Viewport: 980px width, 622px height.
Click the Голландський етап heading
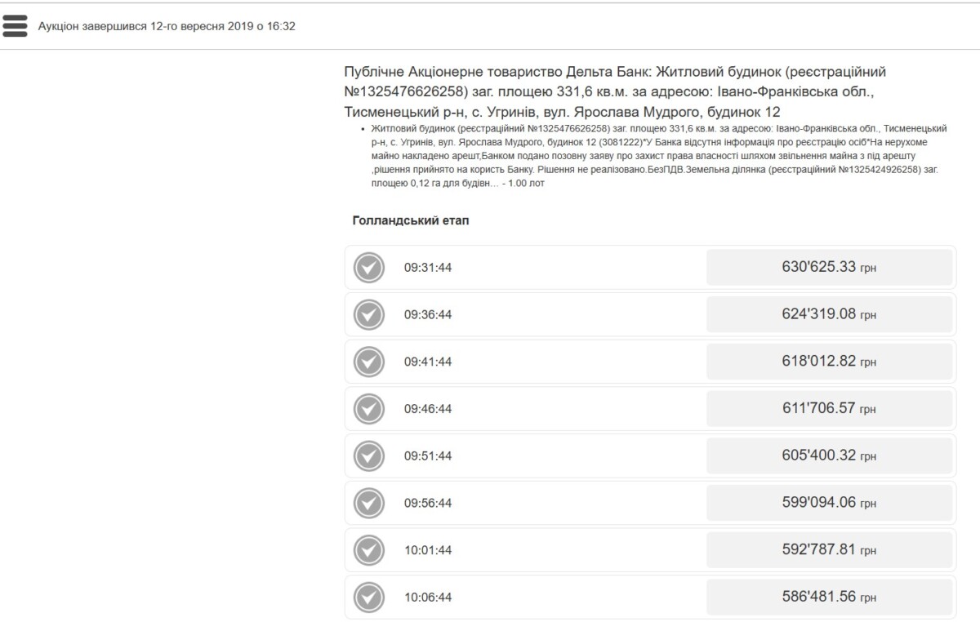pyautogui.click(x=411, y=221)
